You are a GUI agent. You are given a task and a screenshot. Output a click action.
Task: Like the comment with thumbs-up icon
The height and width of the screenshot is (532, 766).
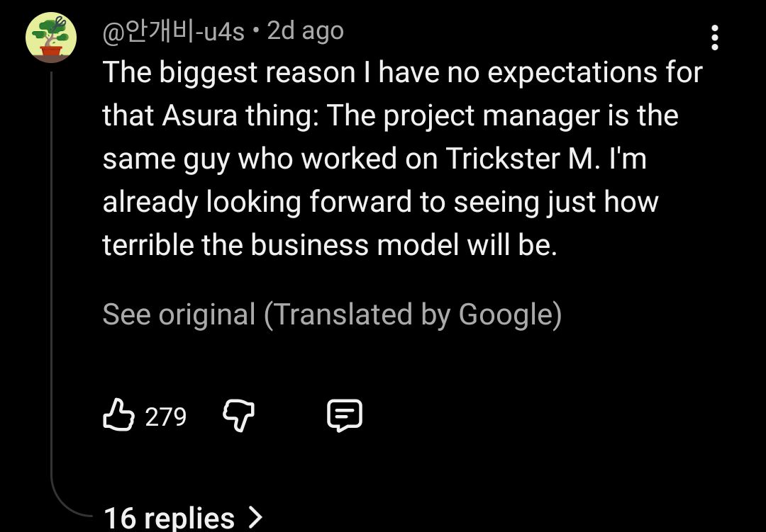point(118,415)
